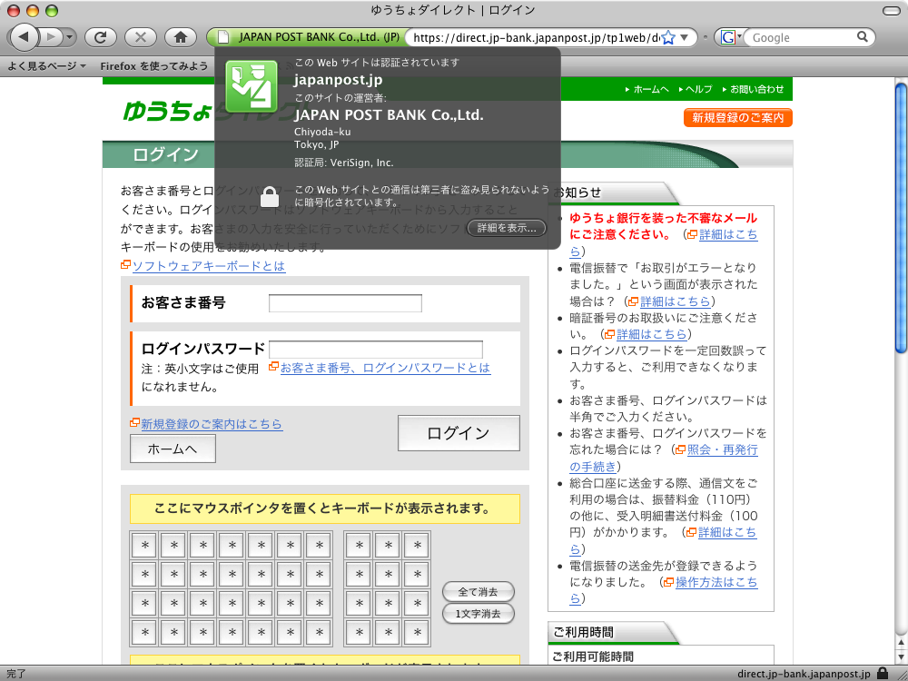Reload the page with the refresh icon
The width and height of the screenshot is (908, 681).
pyautogui.click(x=101, y=37)
